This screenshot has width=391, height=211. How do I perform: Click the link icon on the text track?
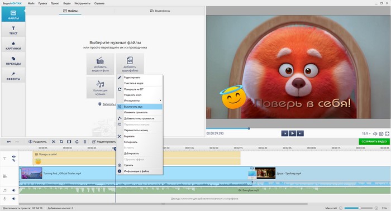14,160
